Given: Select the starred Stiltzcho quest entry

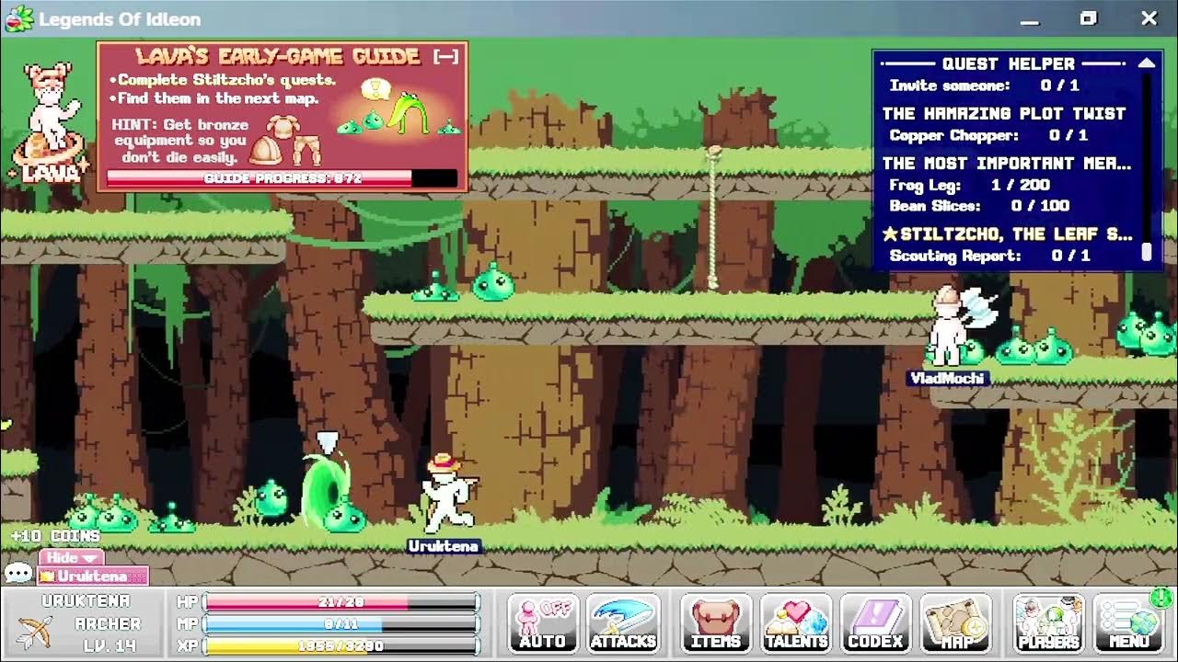Looking at the screenshot, I should (x=1008, y=234).
